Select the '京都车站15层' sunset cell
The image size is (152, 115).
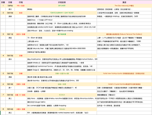[62, 52]
